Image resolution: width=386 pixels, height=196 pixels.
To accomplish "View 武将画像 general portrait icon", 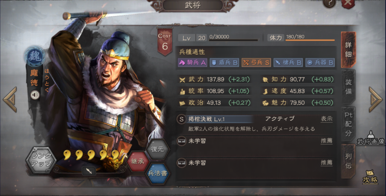I will (371, 138).
